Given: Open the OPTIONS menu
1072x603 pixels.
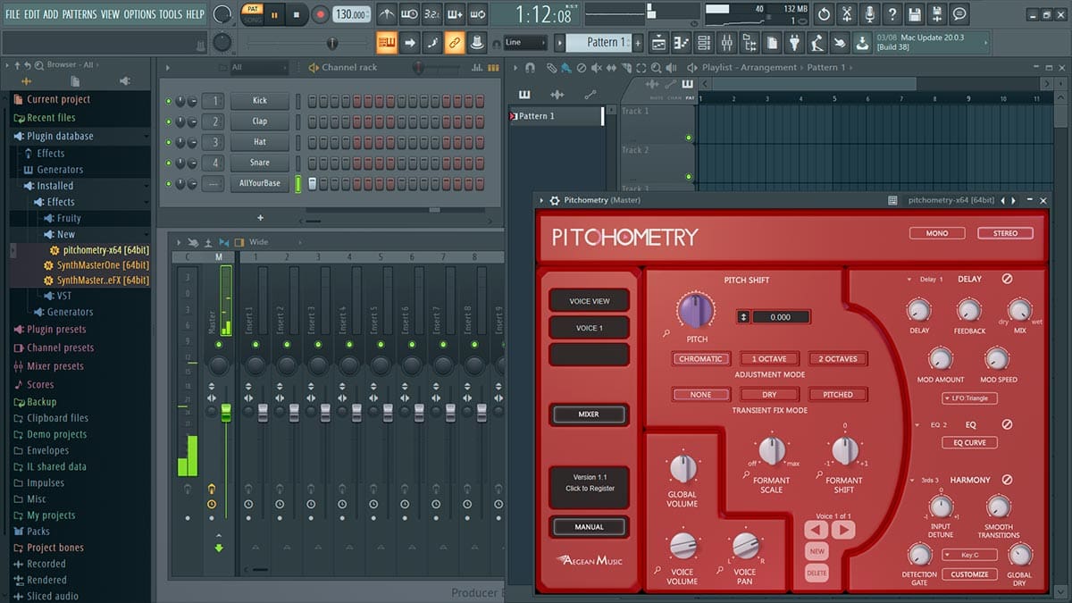Looking at the screenshot, I should click(x=139, y=14).
